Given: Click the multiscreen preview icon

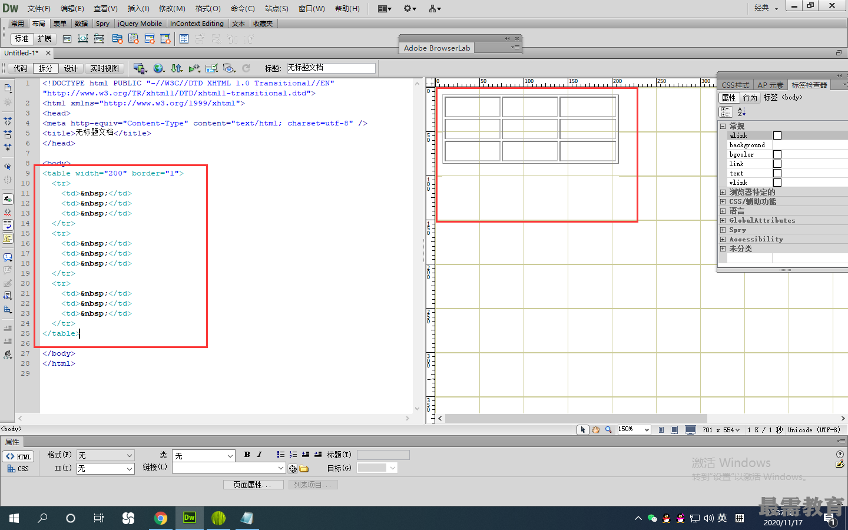Looking at the screenshot, I should tap(140, 68).
